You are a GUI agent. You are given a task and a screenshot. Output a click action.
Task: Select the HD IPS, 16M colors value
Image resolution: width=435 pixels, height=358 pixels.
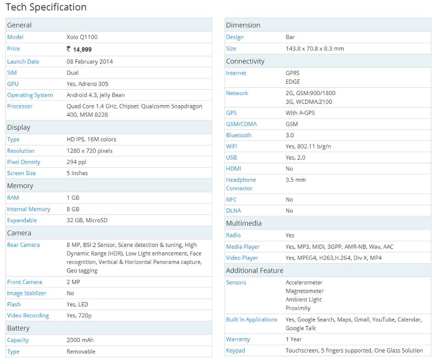tap(91, 139)
